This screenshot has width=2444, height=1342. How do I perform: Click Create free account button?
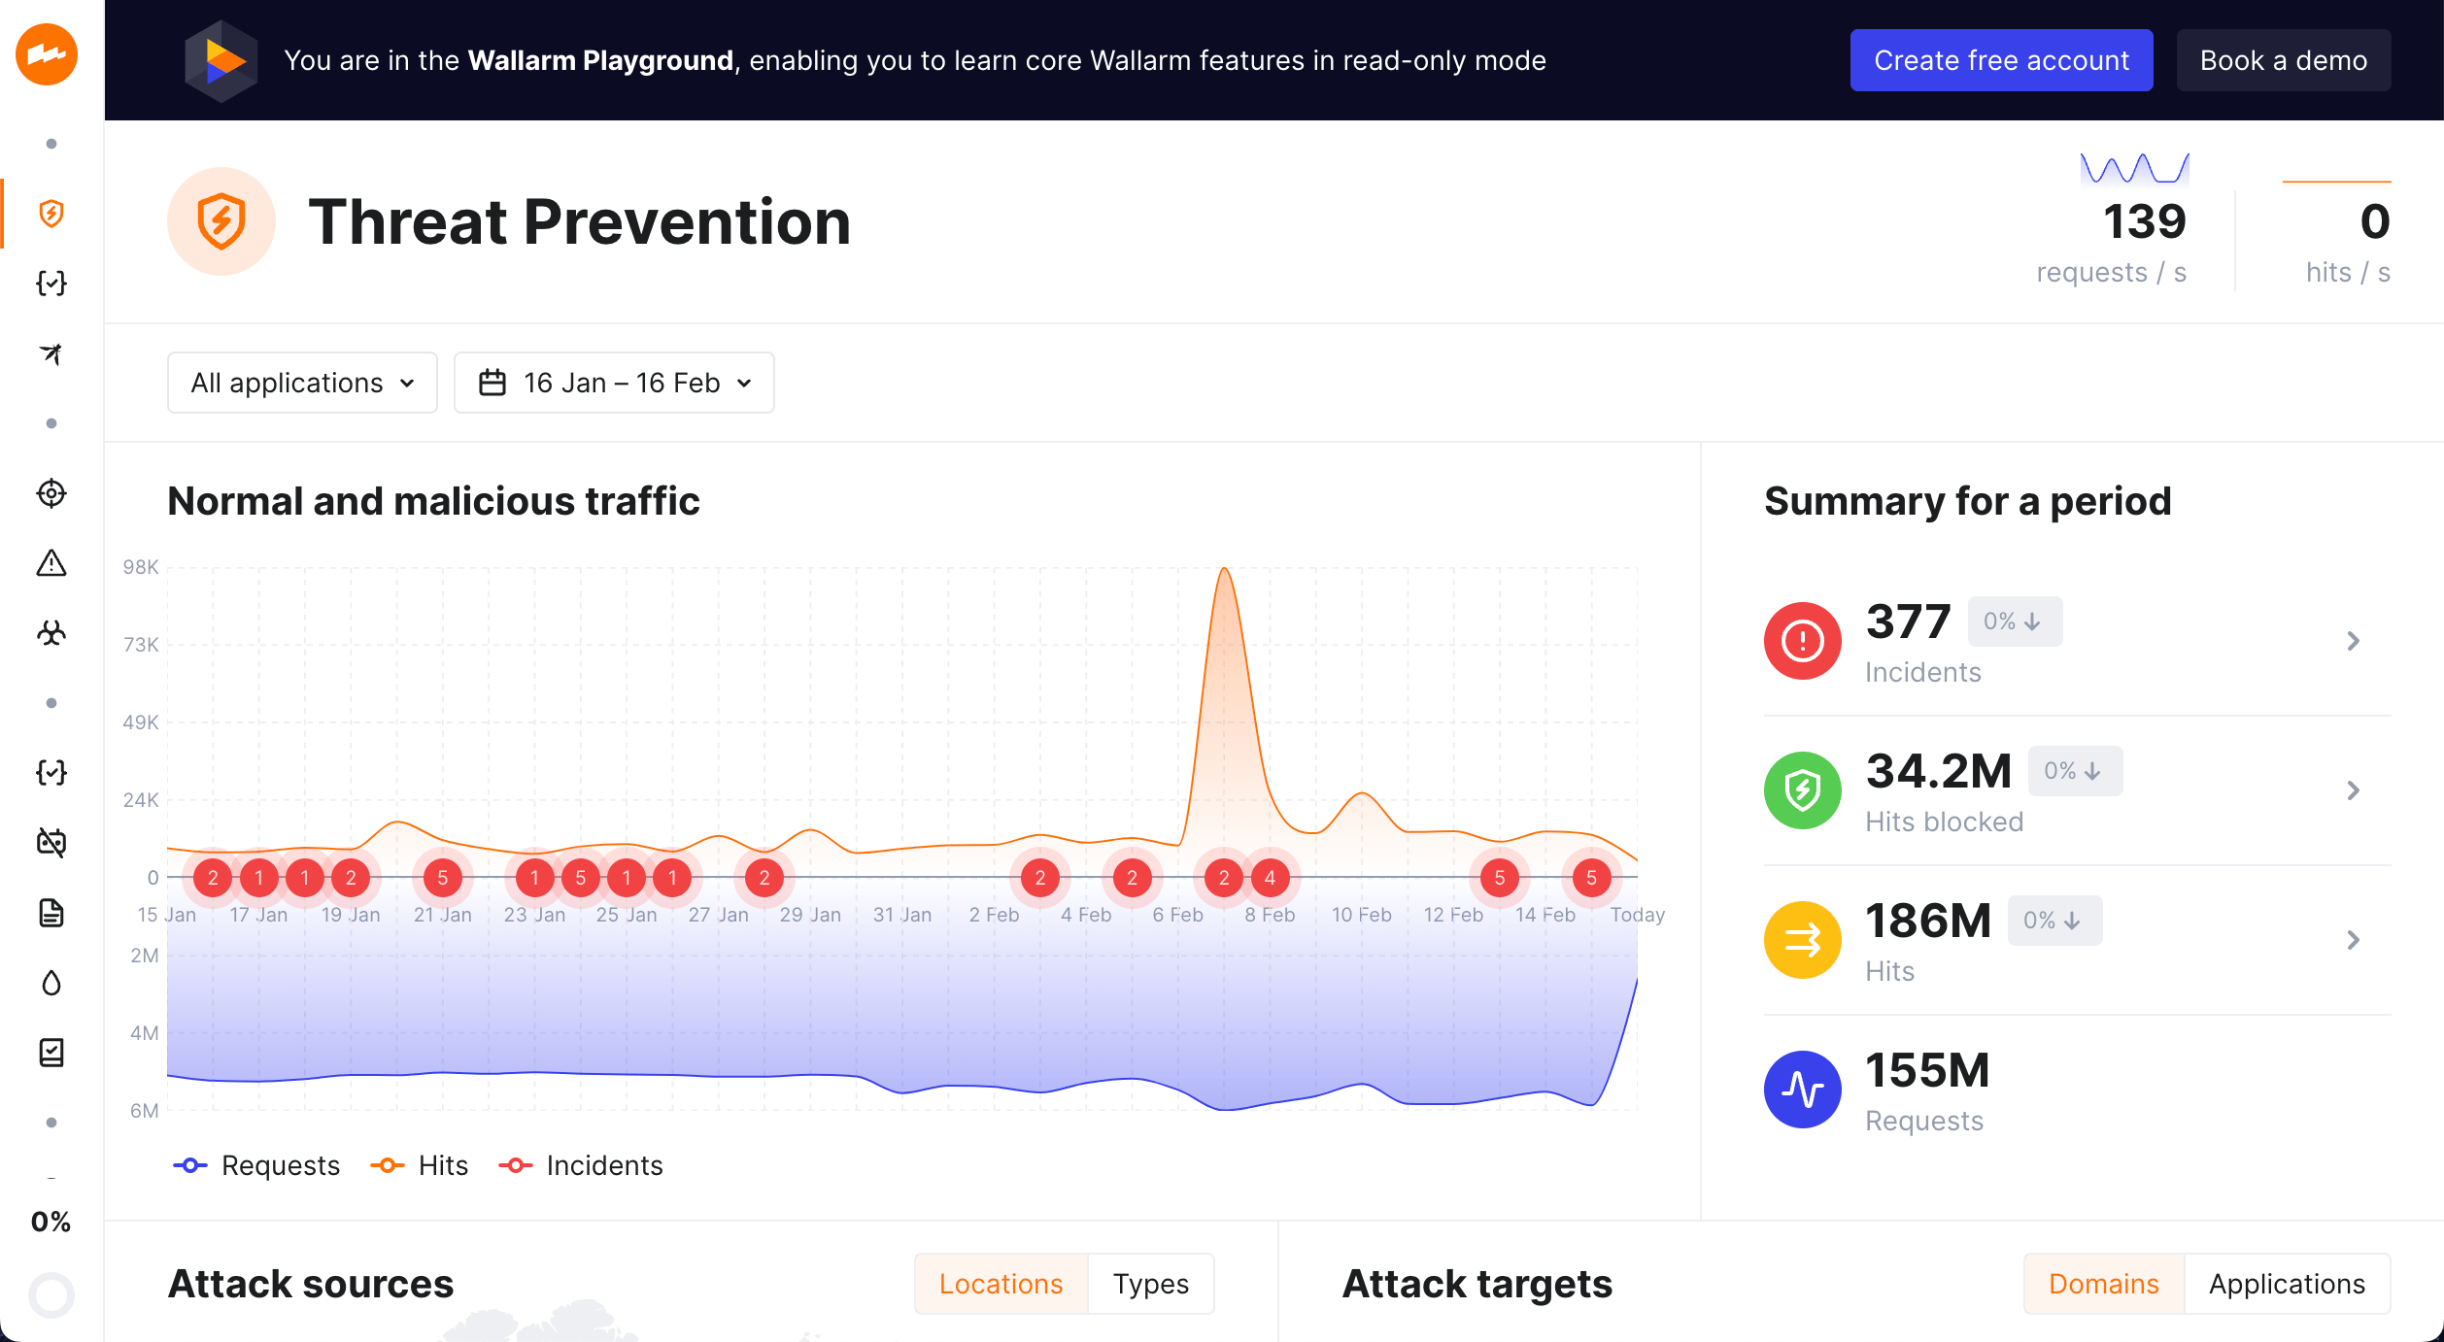tap(2001, 60)
